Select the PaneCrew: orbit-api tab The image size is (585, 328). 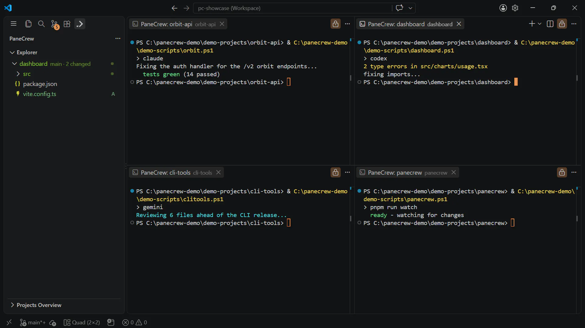coord(178,24)
